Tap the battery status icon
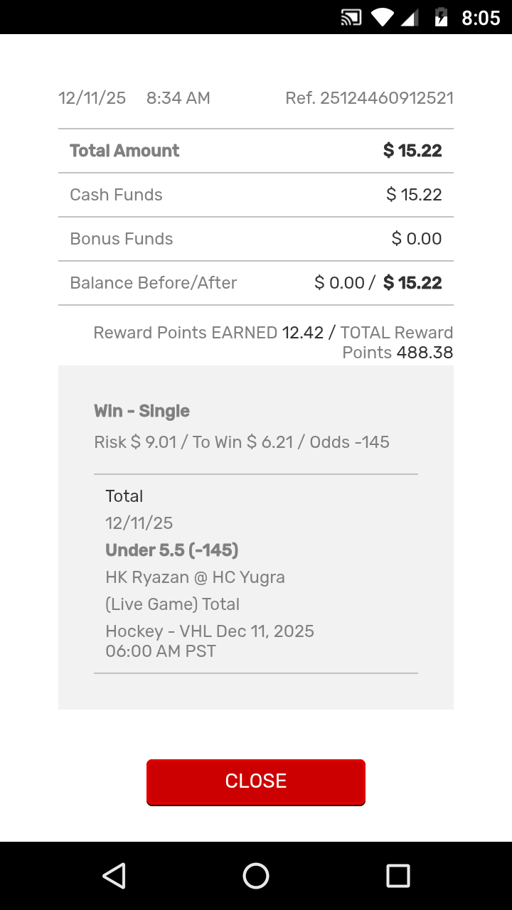This screenshot has width=512, height=910. [442, 18]
